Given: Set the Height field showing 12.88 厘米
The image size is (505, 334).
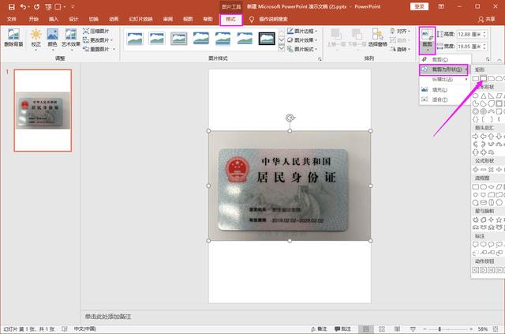Looking at the screenshot, I should [x=472, y=34].
